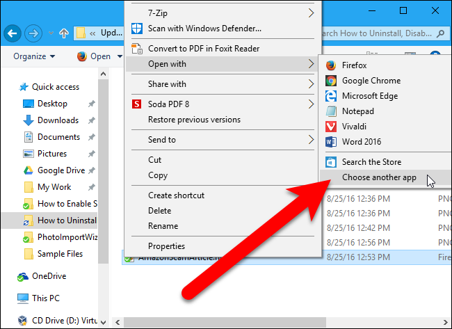Open Google Drive in the sidebar
Image resolution: width=452 pixels, height=329 pixels.
54,170
